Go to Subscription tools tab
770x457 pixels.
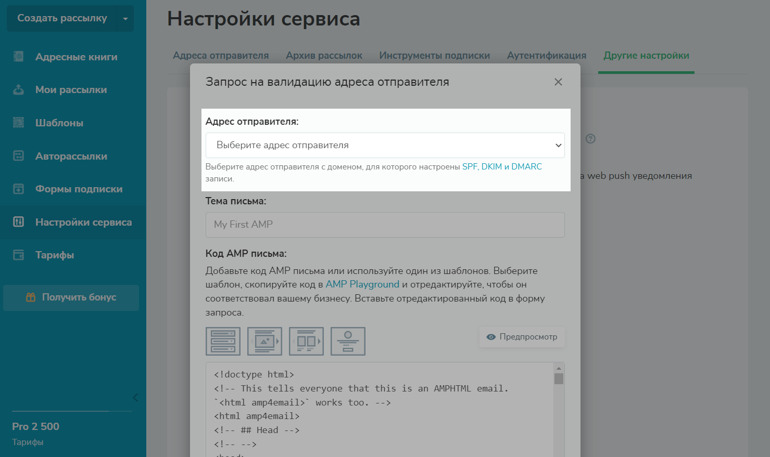434,56
